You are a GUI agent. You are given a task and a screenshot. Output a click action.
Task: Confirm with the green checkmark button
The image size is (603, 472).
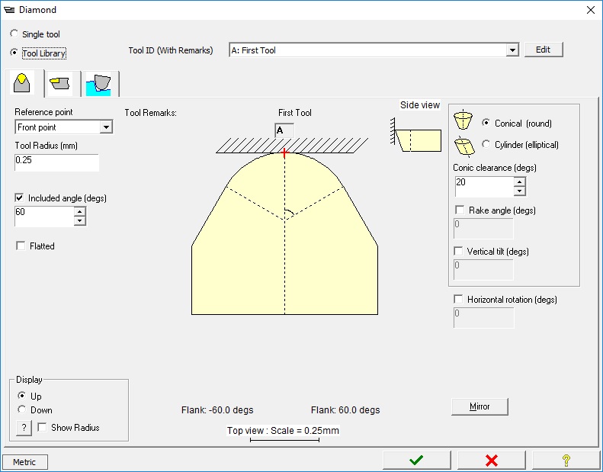[416, 460]
